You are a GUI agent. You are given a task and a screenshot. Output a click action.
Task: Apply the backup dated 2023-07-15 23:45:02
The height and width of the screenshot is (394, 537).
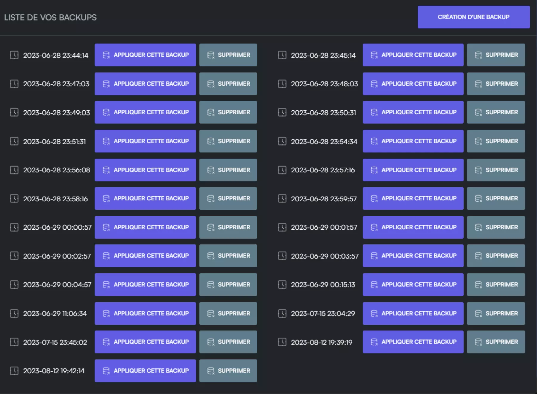pos(145,342)
